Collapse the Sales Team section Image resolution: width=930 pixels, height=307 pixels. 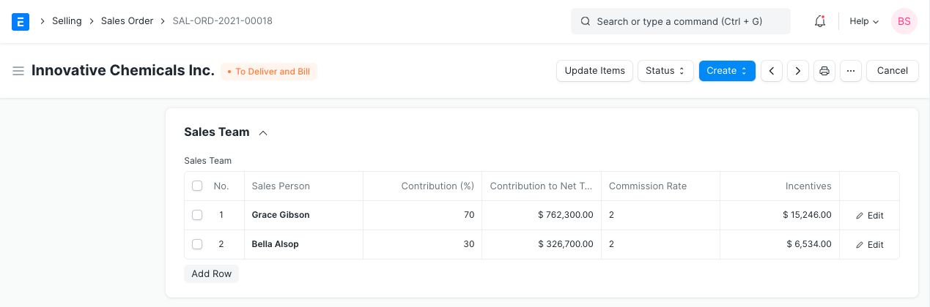tap(263, 133)
